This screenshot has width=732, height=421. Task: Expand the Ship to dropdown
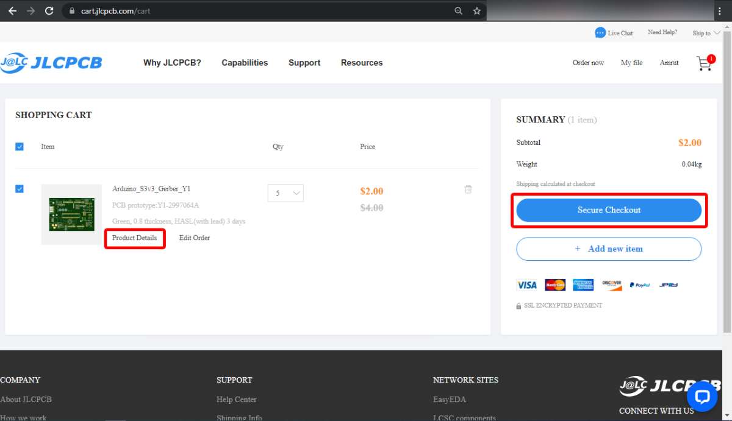[706, 33]
